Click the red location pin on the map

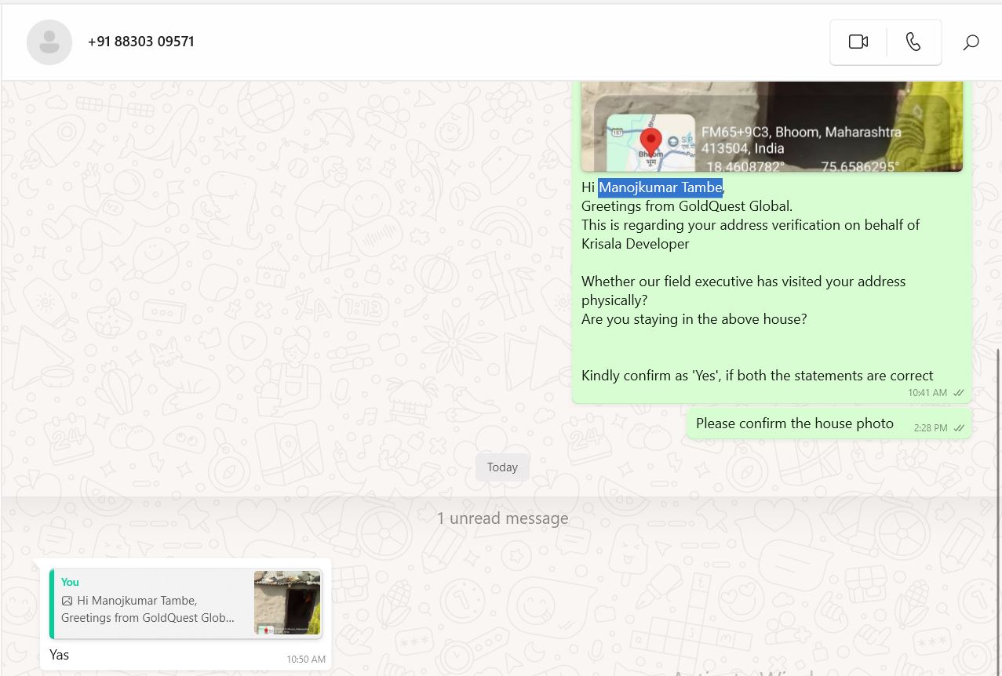[x=650, y=143]
